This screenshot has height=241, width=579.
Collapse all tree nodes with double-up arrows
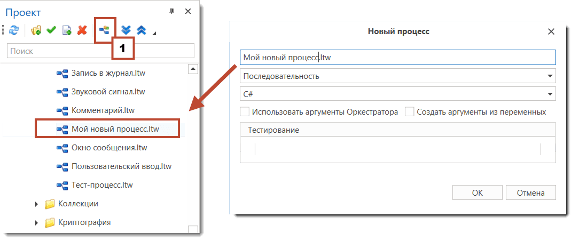(142, 30)
